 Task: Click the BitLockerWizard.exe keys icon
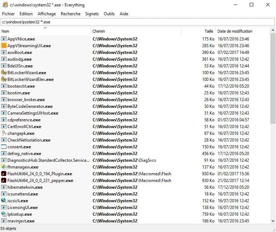[4, 73]
